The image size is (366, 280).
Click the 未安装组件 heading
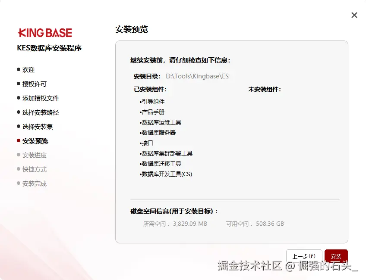(265, 89)
